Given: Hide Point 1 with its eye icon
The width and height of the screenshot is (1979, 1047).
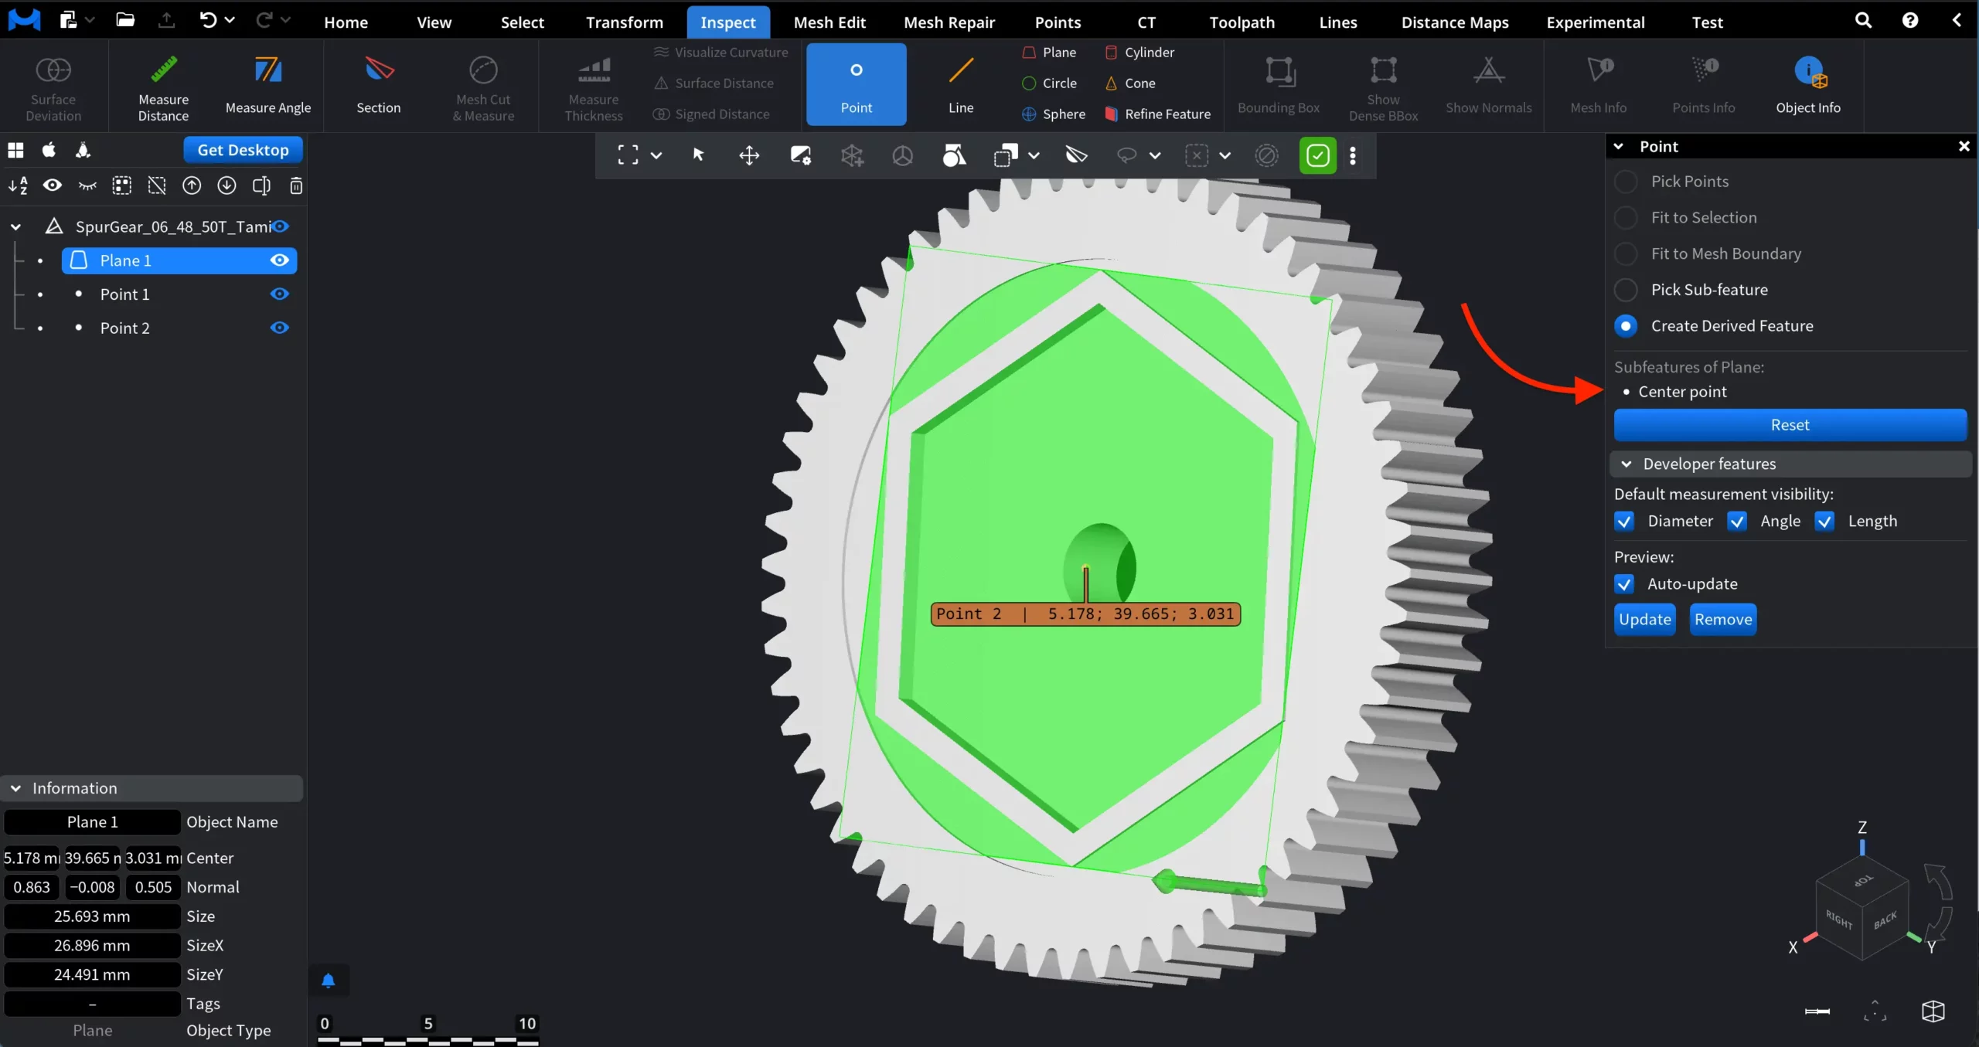Looking at the screenshot, I should (279, 294).
